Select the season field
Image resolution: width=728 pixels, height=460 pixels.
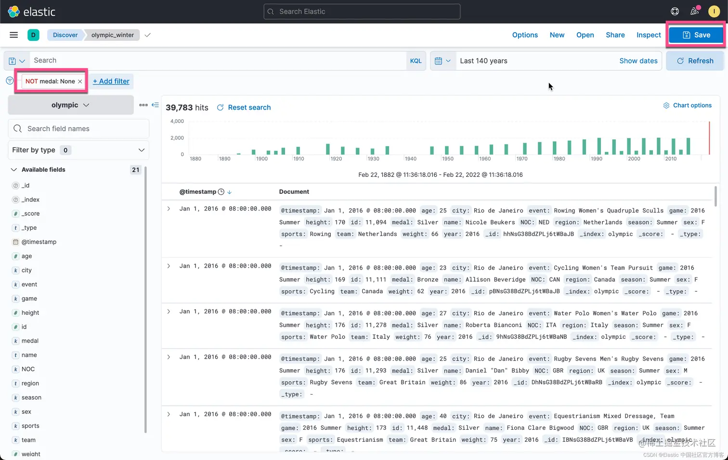[x=31, y=398]
